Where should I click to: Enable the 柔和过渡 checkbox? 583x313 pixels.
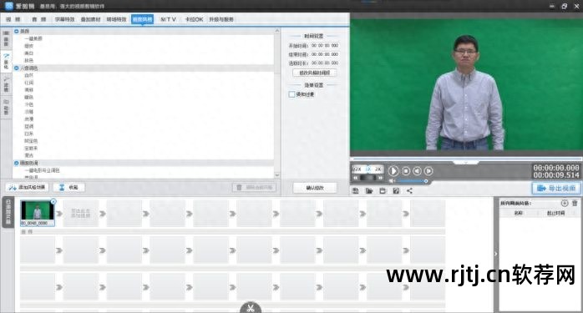(x=291, y=94)
